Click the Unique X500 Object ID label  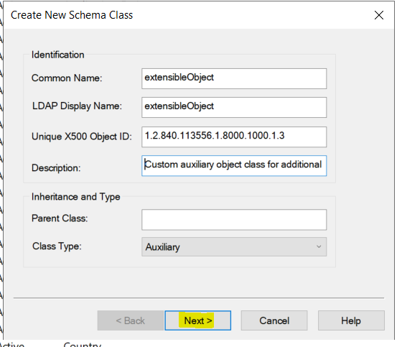pos(82,137)
